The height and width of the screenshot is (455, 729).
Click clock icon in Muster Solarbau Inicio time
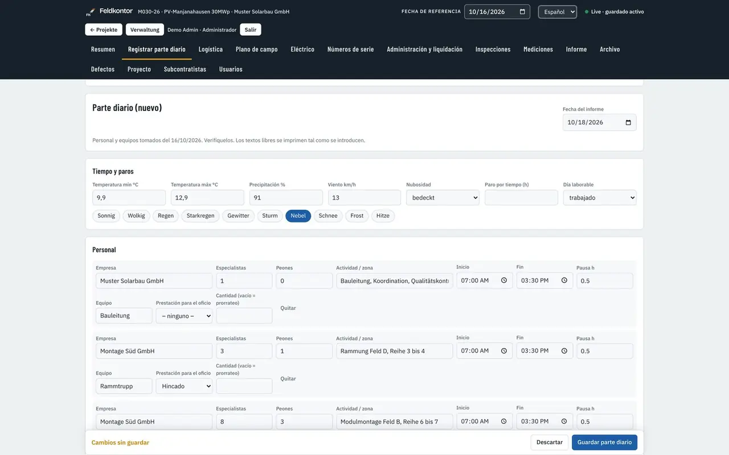tap(504, 280)
